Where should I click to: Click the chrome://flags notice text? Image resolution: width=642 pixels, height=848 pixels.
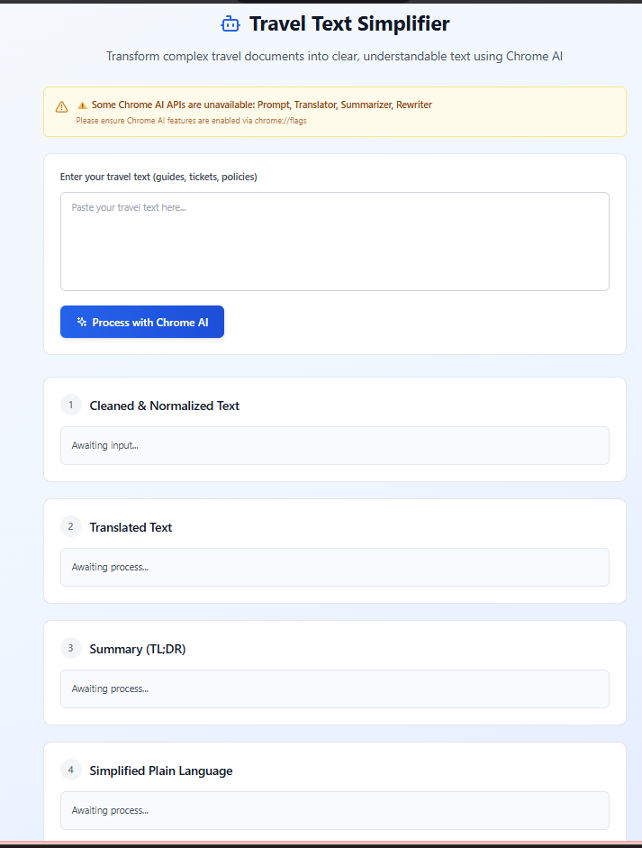click(191, 121)
